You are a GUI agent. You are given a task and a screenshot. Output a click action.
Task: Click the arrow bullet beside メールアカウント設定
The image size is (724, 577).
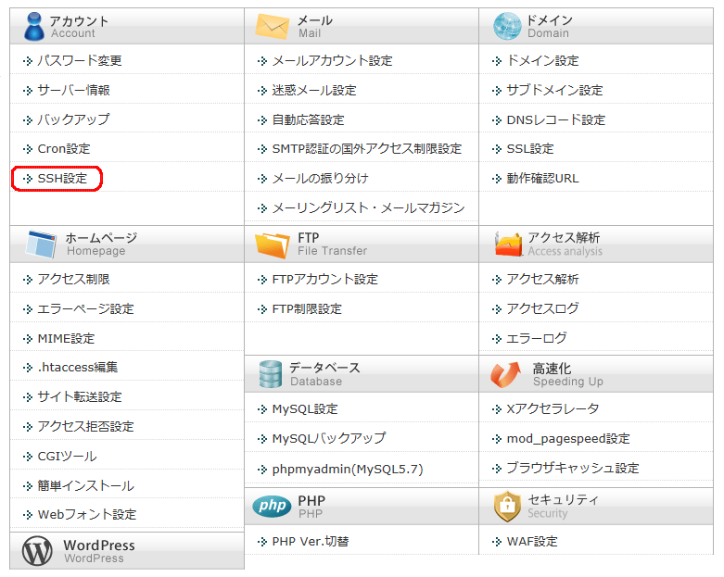pos(262,61)
